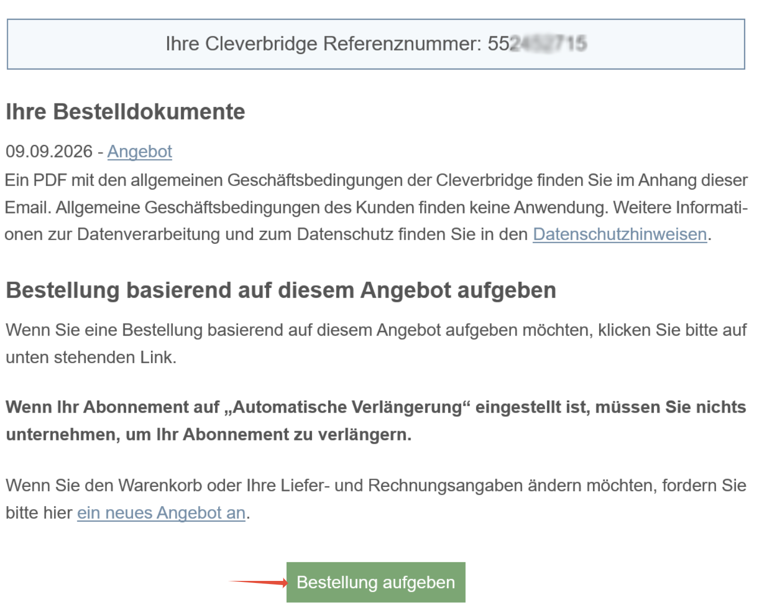Select the Cleverbridge Referenznummer box
767x610 pixels.
click(376, 44)
